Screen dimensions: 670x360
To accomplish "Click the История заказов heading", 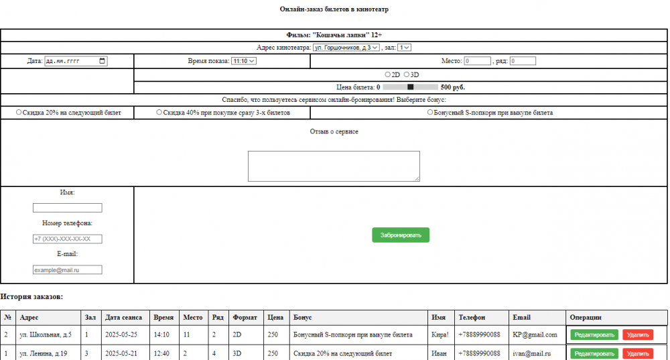I will point(31,297).
